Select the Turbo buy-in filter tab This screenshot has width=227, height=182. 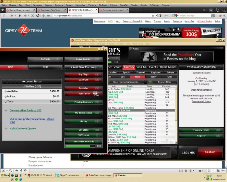[169, 77]
